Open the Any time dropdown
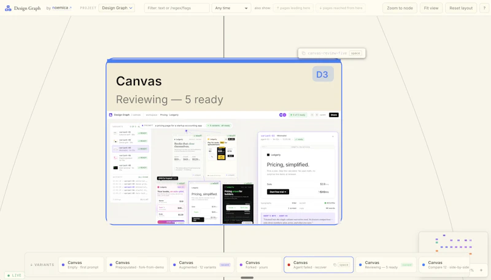The image size is (491, 280). click(231, 8)
